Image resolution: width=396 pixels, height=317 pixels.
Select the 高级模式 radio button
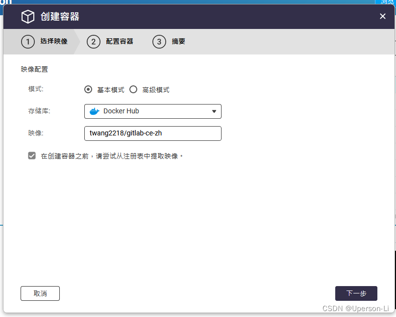click(133, 89)
